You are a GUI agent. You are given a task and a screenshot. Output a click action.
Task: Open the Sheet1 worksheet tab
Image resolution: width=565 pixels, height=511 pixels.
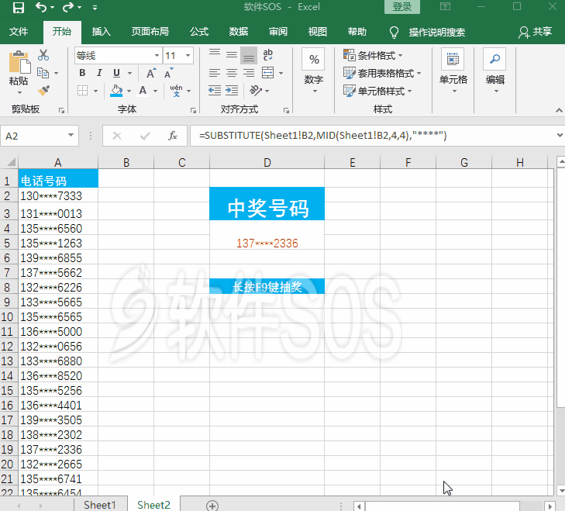point(100,505)
